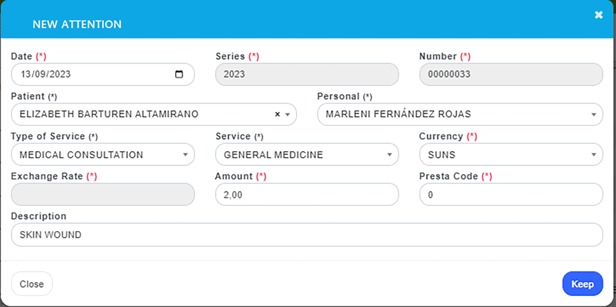Open the Personal dropdown list
The height and width of the screenshot is (307, 616).
[x=460, y=114]
